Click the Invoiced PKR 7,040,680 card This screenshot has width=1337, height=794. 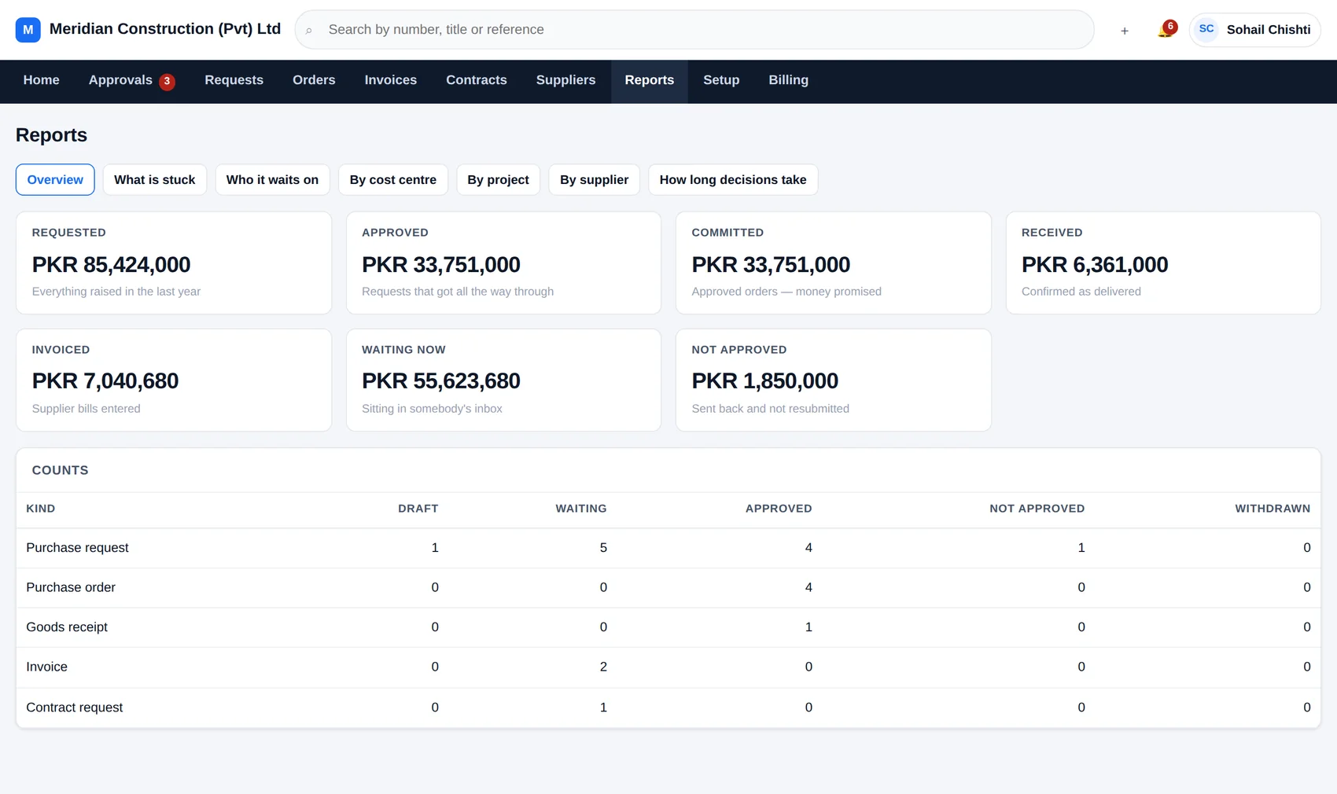tap(174, 380)
